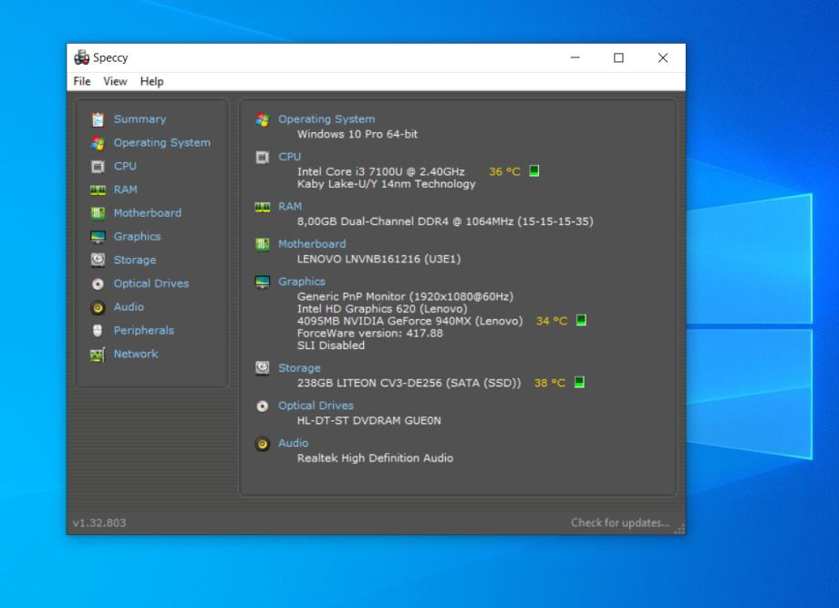
Task: Click the text Intel Core i3 7100U @ 2.40GHz
Action: (x=381, y=171)
